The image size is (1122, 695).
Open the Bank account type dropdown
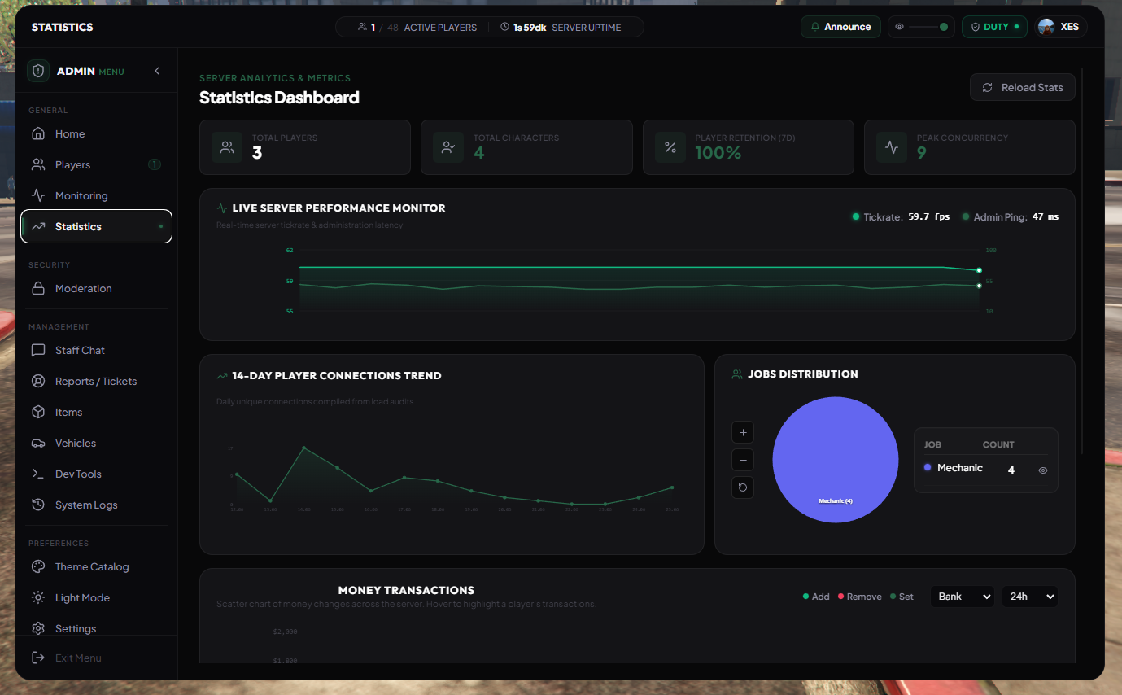click(963, 597)
